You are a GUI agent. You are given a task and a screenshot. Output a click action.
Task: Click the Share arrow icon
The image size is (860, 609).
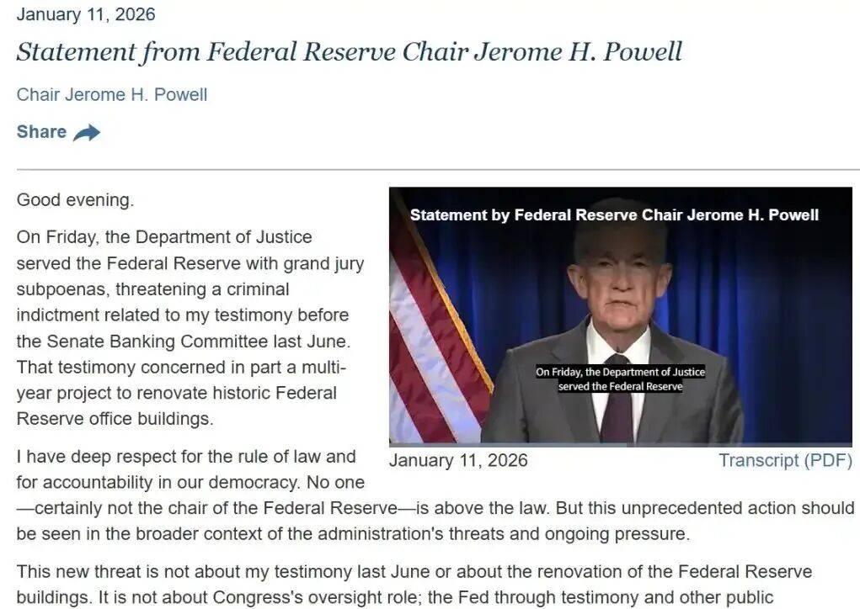coord(87,133)
